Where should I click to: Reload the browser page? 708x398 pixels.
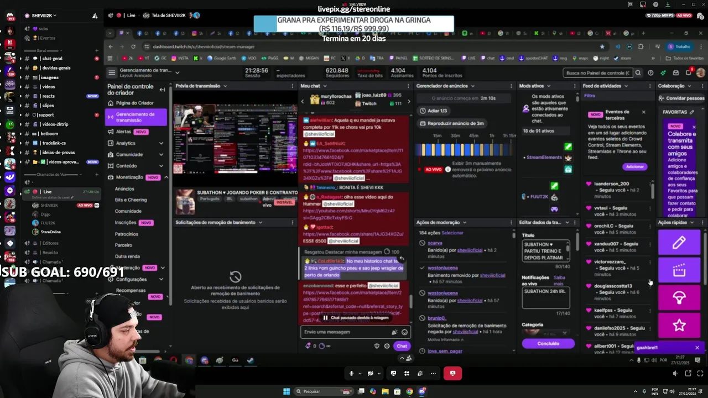pos(133,47)
